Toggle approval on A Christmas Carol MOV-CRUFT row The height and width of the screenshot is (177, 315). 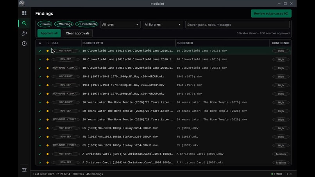tap(40, 154)
